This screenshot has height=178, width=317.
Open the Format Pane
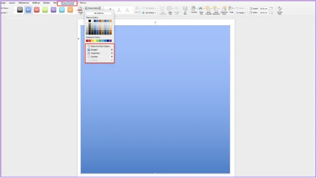pyautogui.click(x=280, y=9)
